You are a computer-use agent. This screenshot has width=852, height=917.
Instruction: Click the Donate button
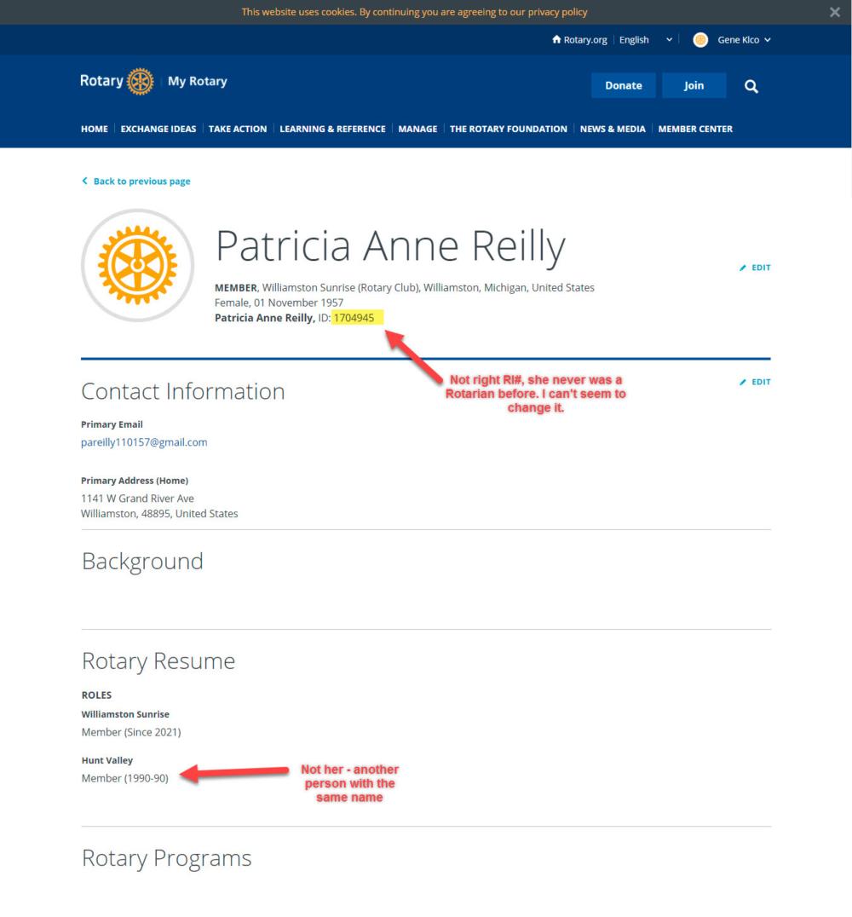click(624, 85)
